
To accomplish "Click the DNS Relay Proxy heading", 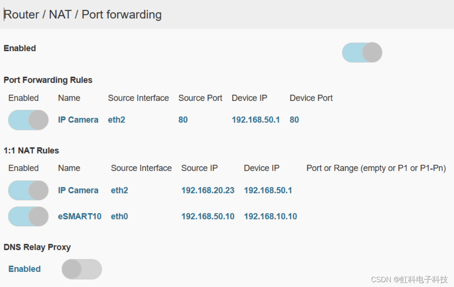I will tap(37, 247).
